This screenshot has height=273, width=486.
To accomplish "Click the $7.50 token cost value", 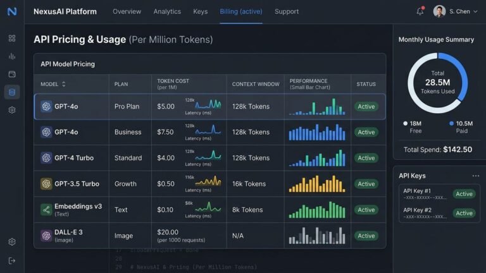I will click(165, 132).
